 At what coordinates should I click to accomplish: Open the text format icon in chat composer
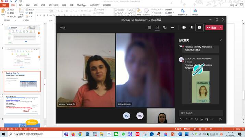click(181, 119)
